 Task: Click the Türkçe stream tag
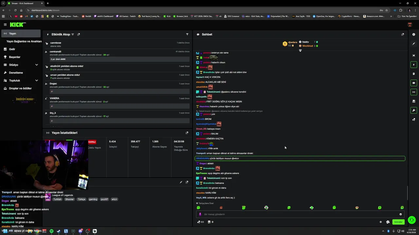tap(81, 199)
